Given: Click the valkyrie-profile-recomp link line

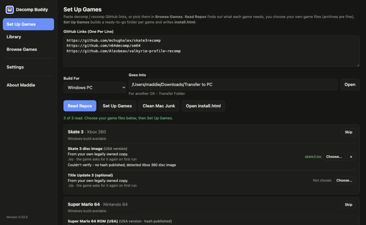Looking at the screenshot, I should (x=124, y=51).
